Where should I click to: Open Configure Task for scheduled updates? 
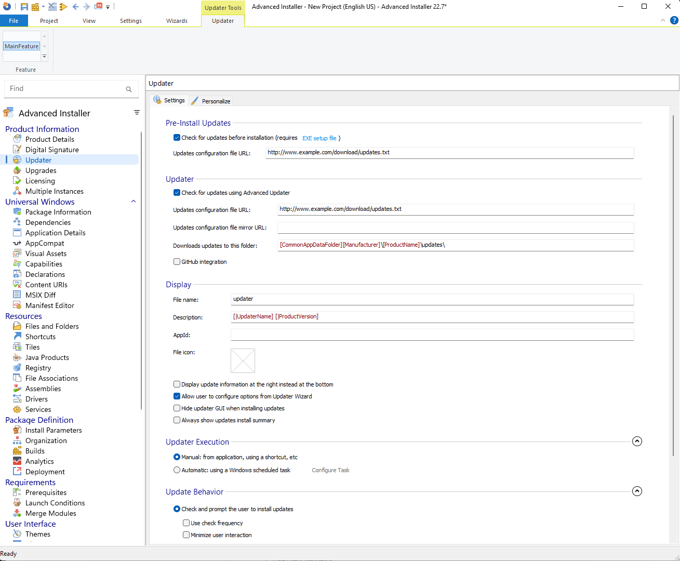point(330,470)
